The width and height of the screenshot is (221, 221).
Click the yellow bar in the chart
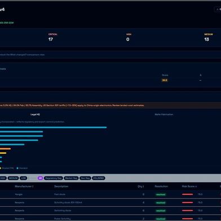[3, 153]
